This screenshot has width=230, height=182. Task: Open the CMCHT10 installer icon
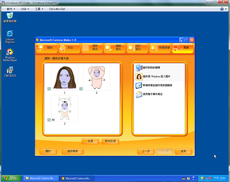10,72
